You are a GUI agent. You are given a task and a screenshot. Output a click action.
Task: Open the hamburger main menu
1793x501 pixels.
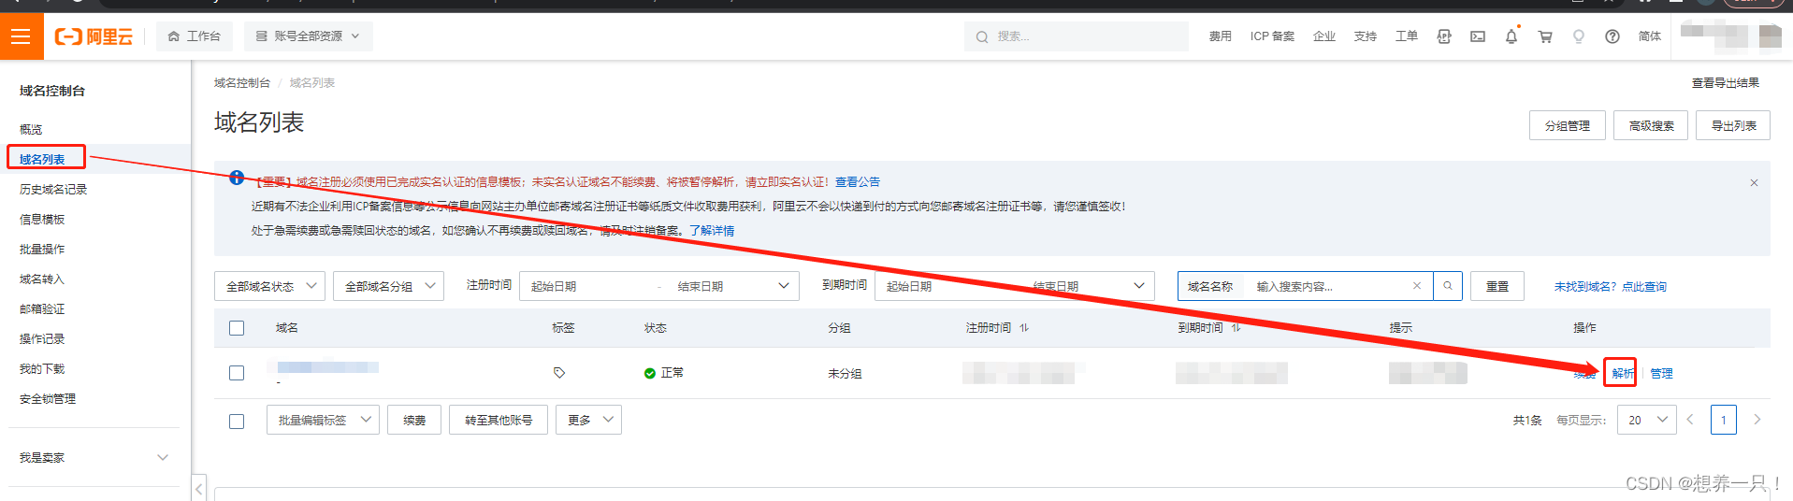(x=21, y=36)
